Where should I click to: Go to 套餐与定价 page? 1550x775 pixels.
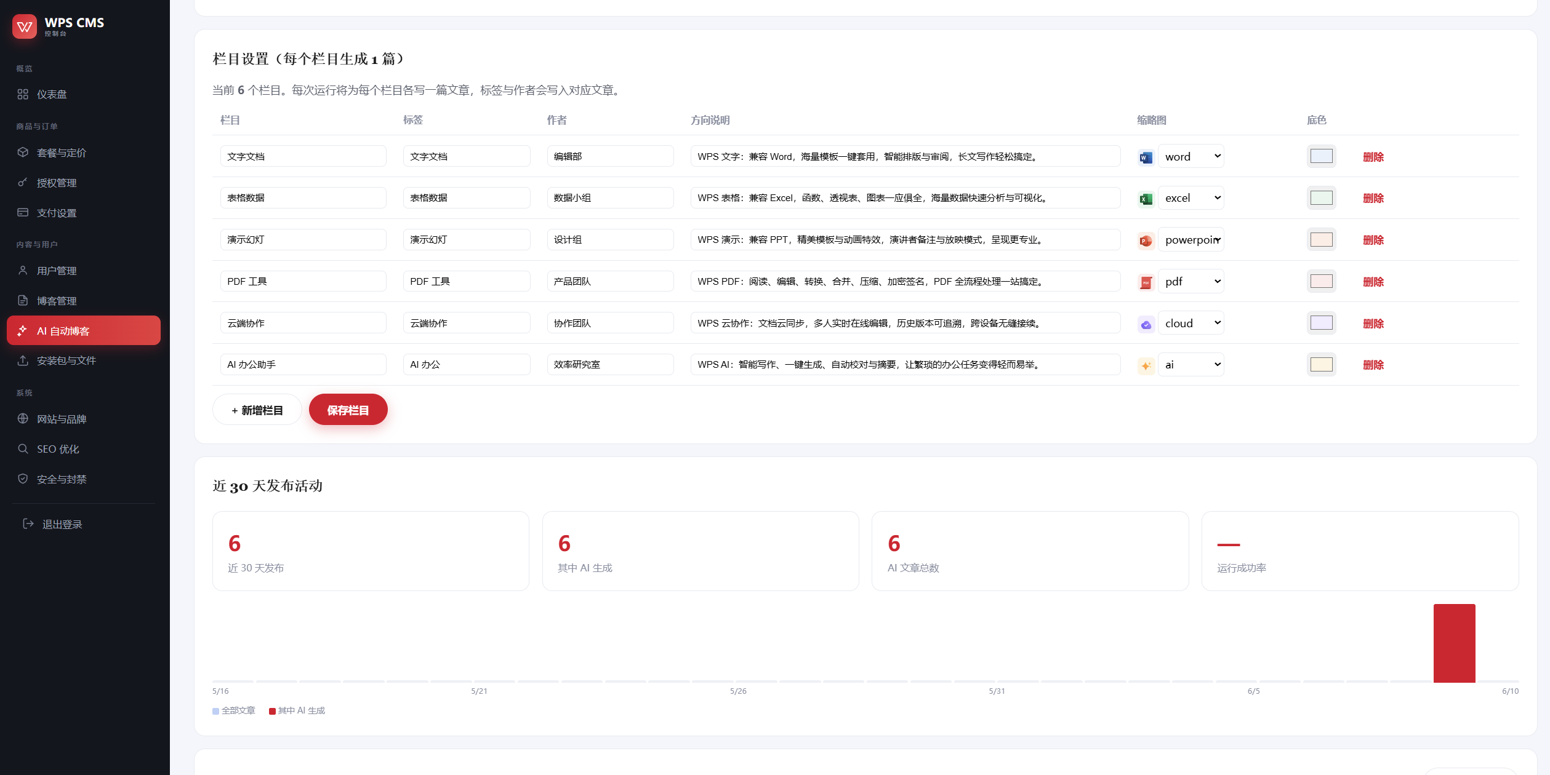click(x=84, y=153)
